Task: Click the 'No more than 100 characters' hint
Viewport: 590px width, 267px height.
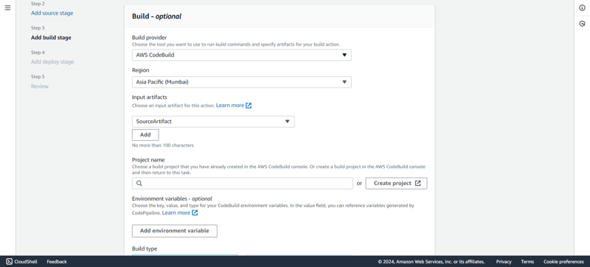Action: click(x=163, y=145)
